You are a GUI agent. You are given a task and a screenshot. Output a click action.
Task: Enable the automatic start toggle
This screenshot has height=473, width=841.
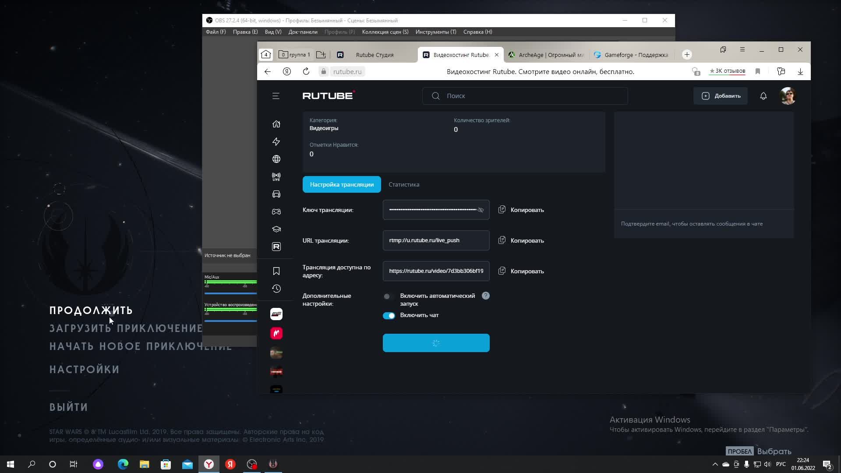point(388,297)
